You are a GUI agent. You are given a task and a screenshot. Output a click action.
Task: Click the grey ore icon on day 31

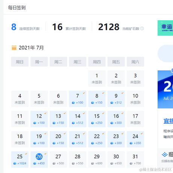click(131, 163)
